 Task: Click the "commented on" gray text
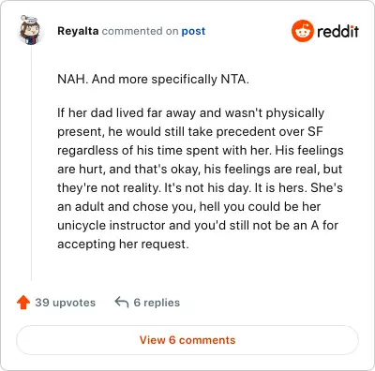[x=140, y=31]
